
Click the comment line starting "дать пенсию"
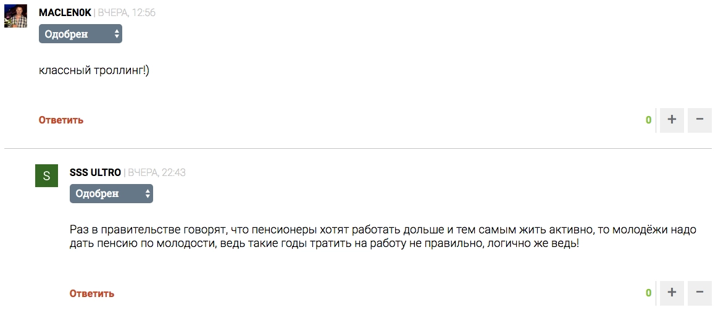click(x=324, y=243)
